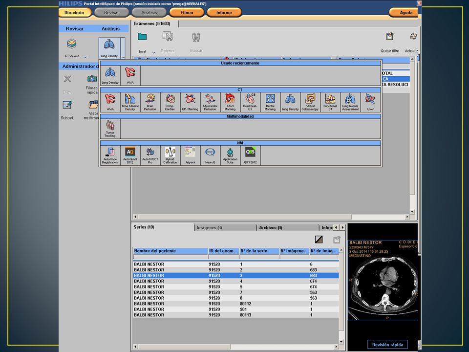
Task: Launch the Liver application
Action: (x=370, y=102)
